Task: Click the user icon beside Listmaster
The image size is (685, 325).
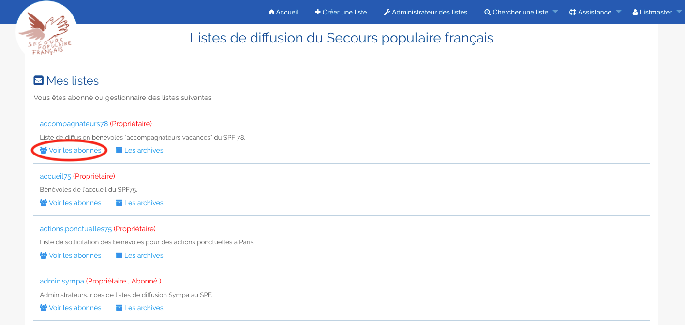Action: coord(635,12)
